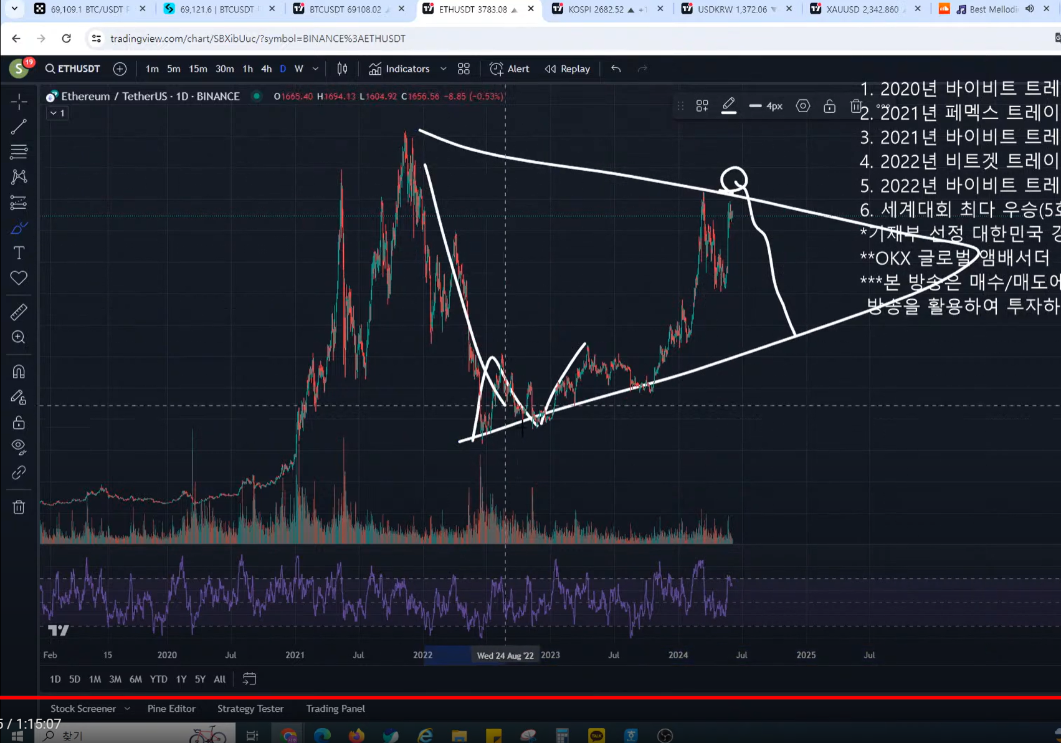Open the candle chart type selector

click(342, 69)
